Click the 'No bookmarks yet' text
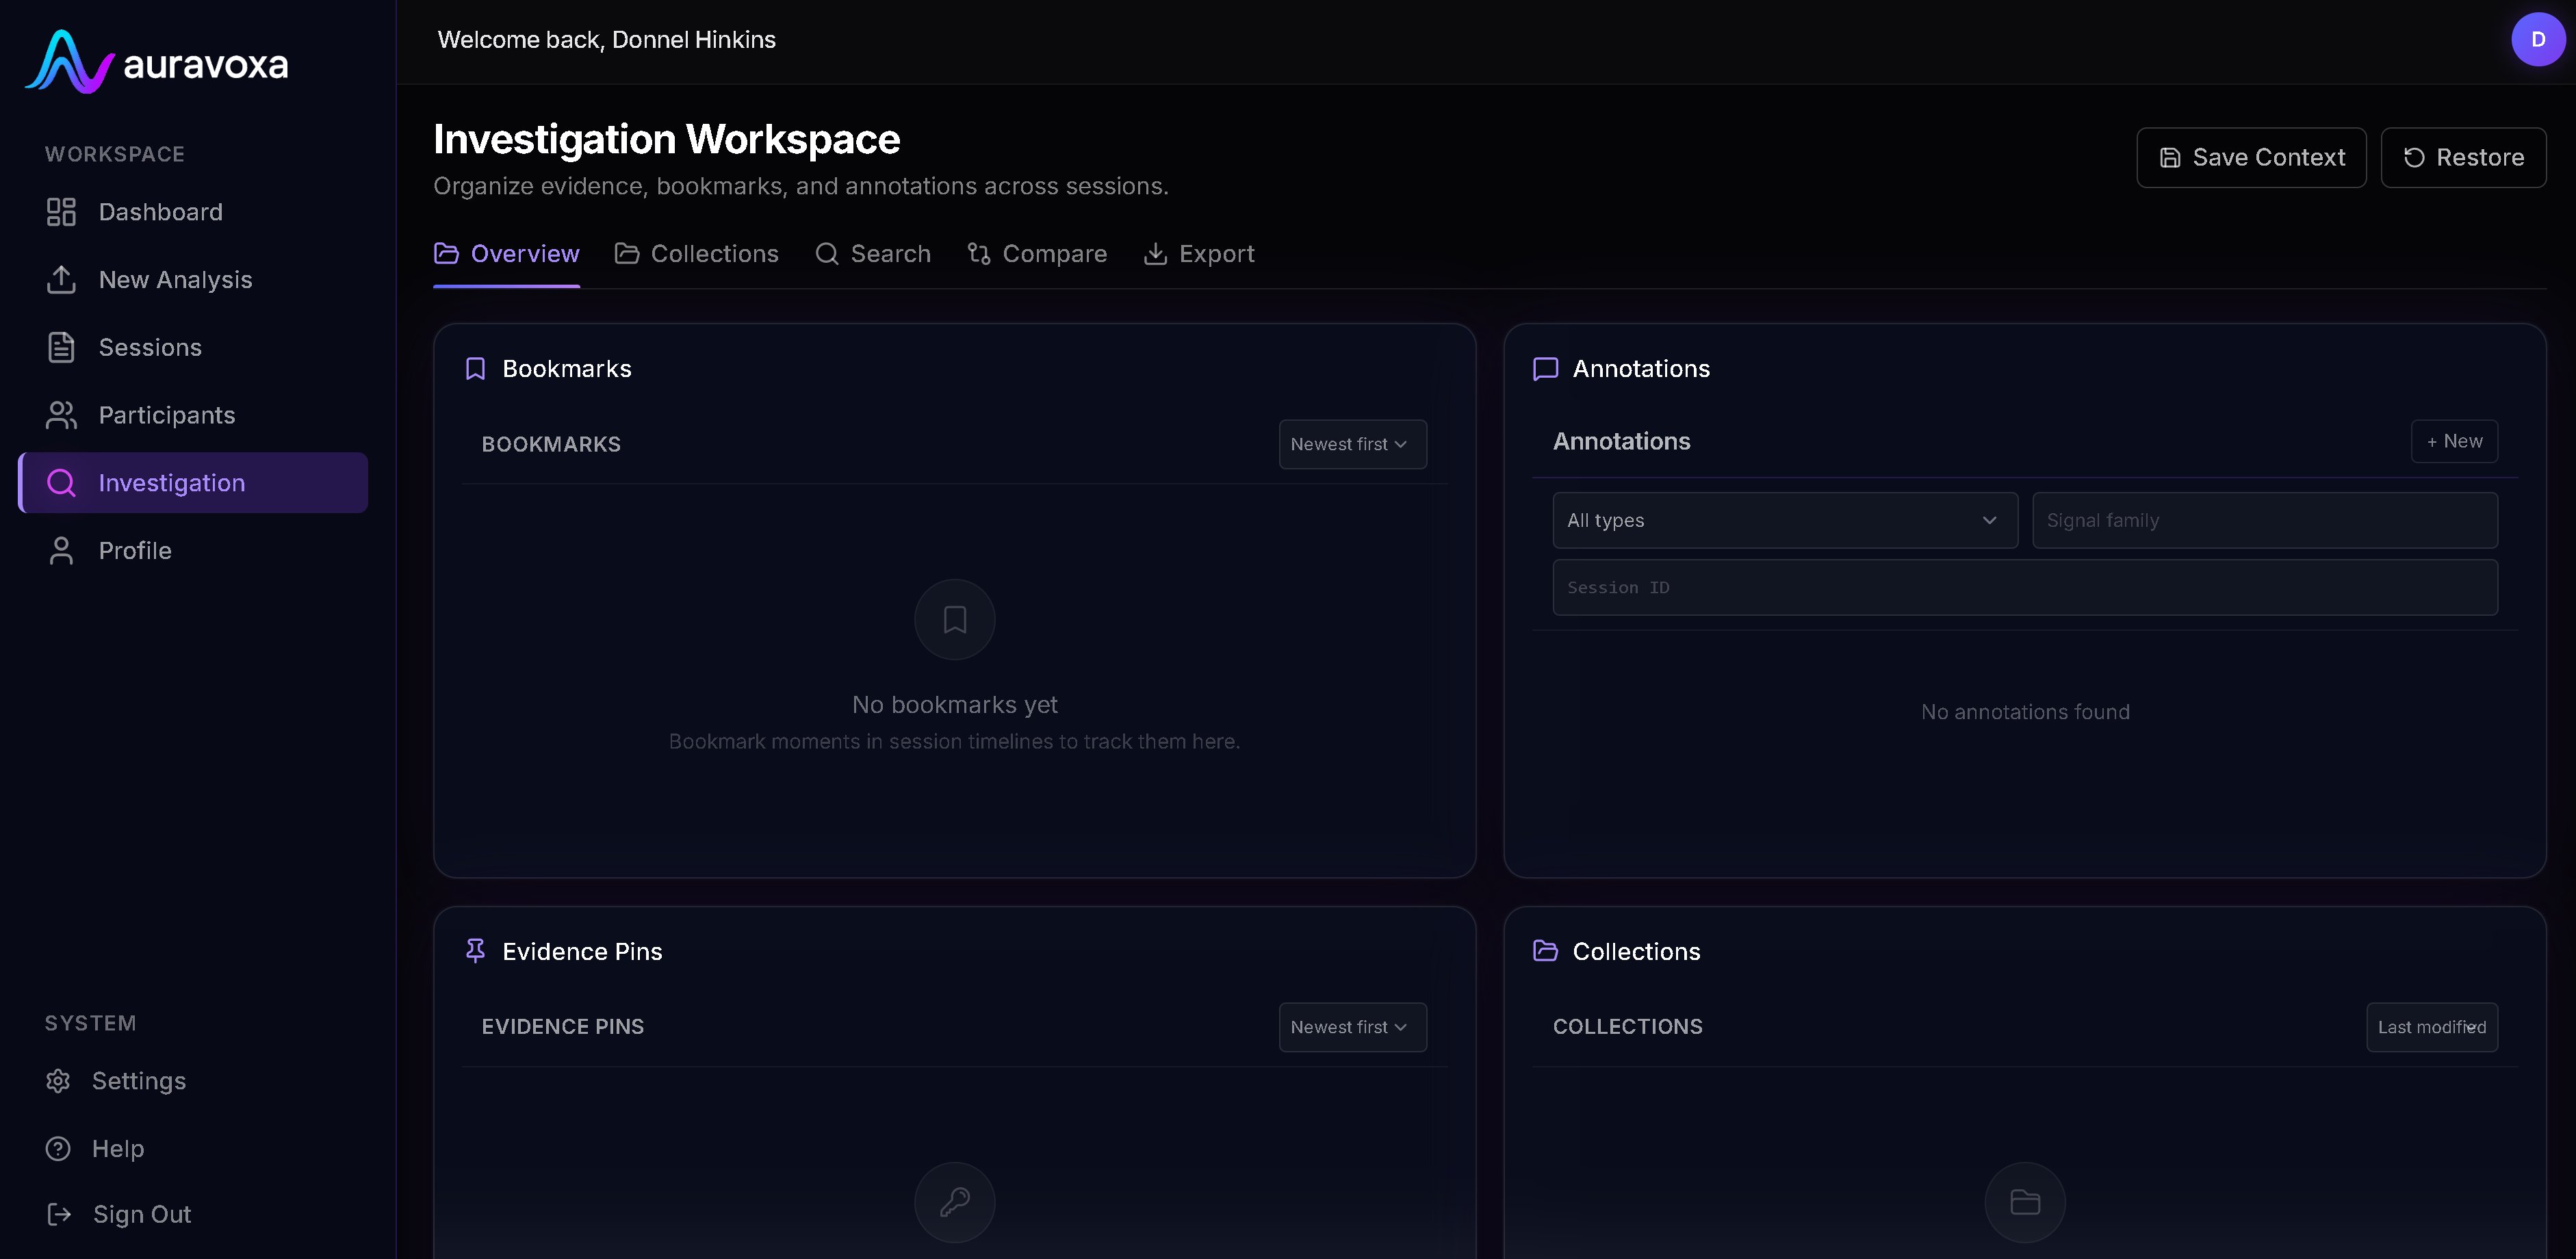The image size is (2576, 1259). tap(955, 705)
